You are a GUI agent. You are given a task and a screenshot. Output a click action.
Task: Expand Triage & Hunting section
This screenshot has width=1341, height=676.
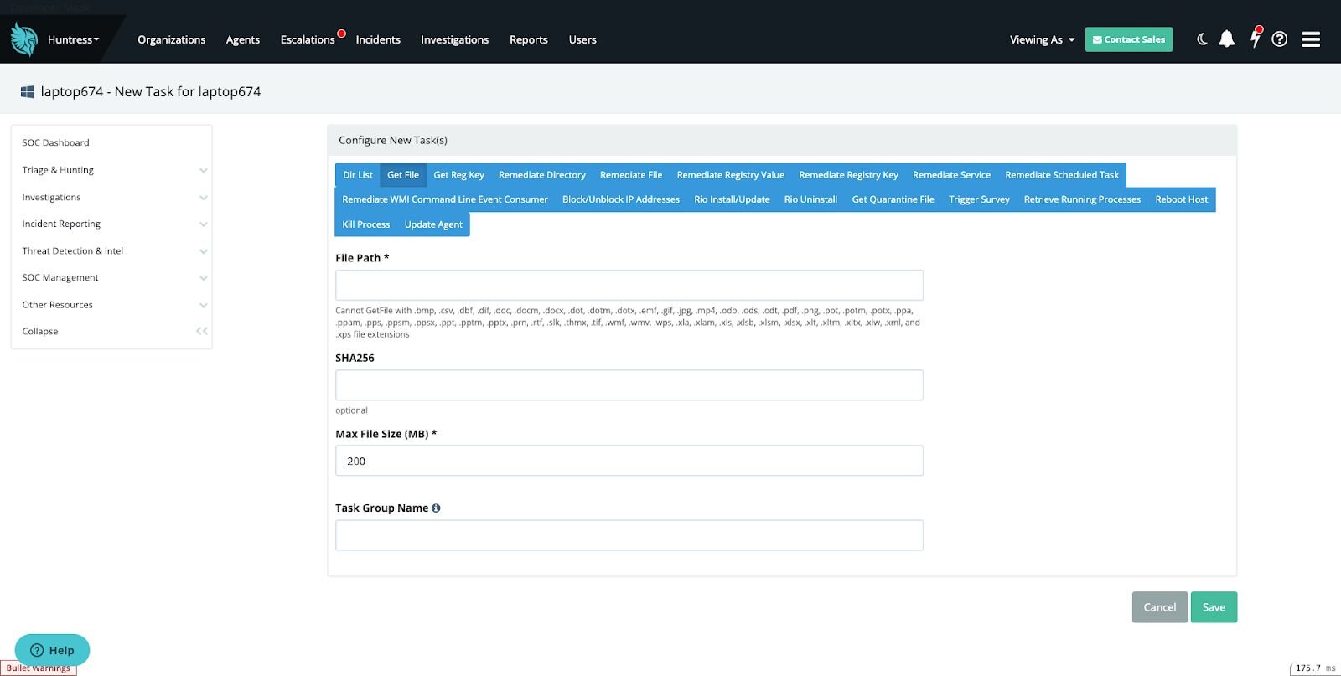click(x=203, y=171)
